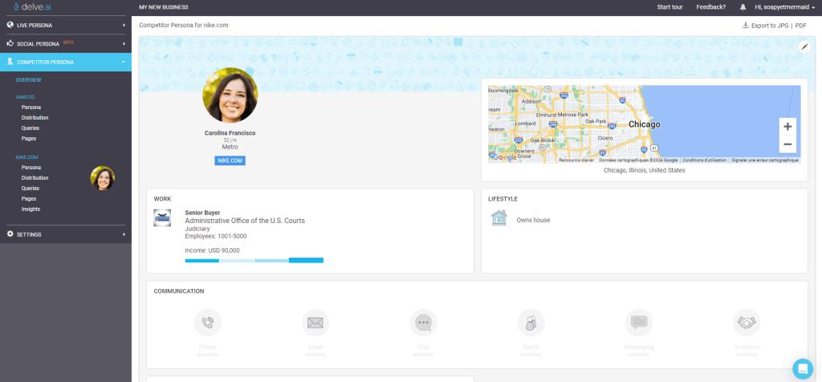This screenshot has width=822, height=382.
Task: Open Persona under NIKE.COM
Action: pyautogui.click(x=31, y=168)
